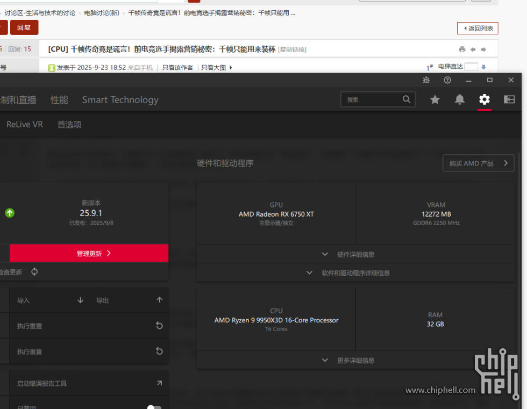Click the 硬件和驱动程序 heading
Viewport: 527px width, 409px height.
225,163
